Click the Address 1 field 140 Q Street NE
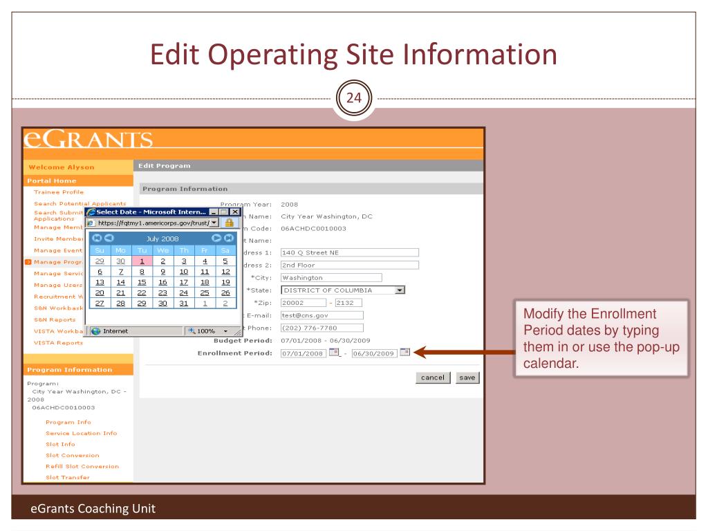The height and width of the screenshot is (531, 708). [x=349, y=252]
